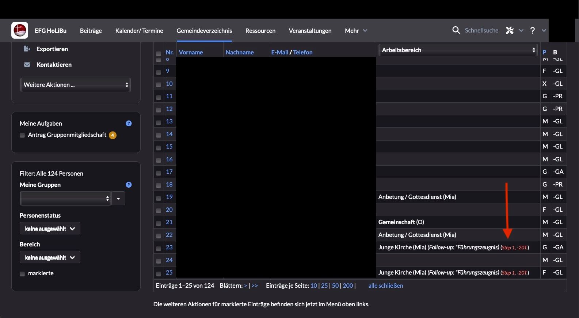Click the EFG HoLiBu logo icon
This screenshot has width=579, height=318.
point(20,30)
